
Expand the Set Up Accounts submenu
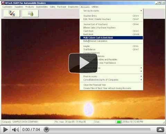point(112,11)
